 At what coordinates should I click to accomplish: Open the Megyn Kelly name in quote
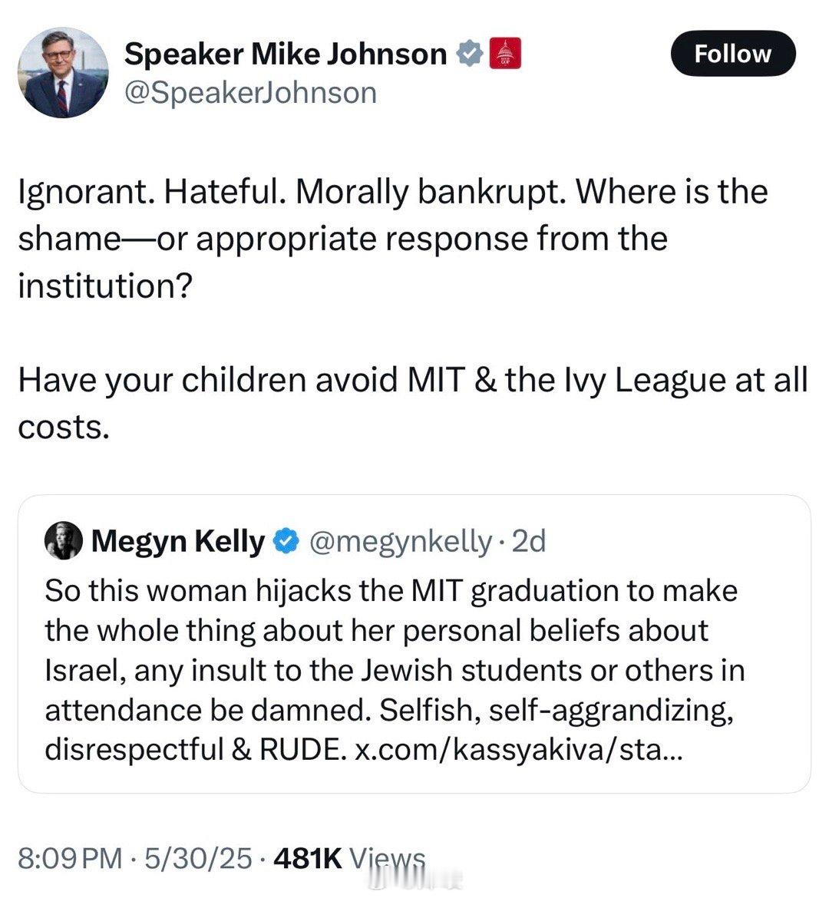(x=178, y=540)
